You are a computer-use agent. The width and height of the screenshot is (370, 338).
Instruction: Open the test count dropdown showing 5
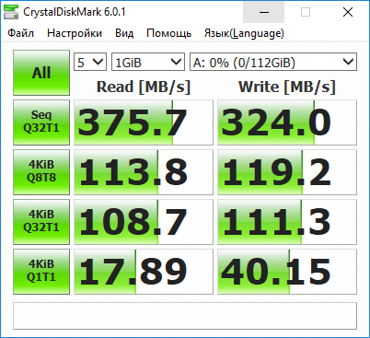[x=90, y=62]
